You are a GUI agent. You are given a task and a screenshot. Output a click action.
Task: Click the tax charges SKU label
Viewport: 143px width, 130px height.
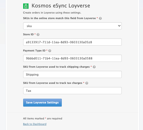click(x=52, y=83)
